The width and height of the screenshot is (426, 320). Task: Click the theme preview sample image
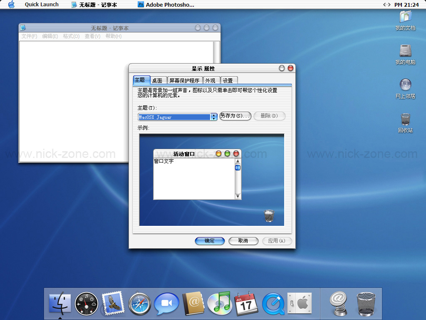pyautogui.click(x=212, y=180)
